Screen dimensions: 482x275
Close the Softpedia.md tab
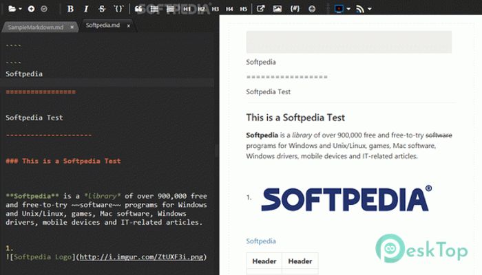click(129, 26)
